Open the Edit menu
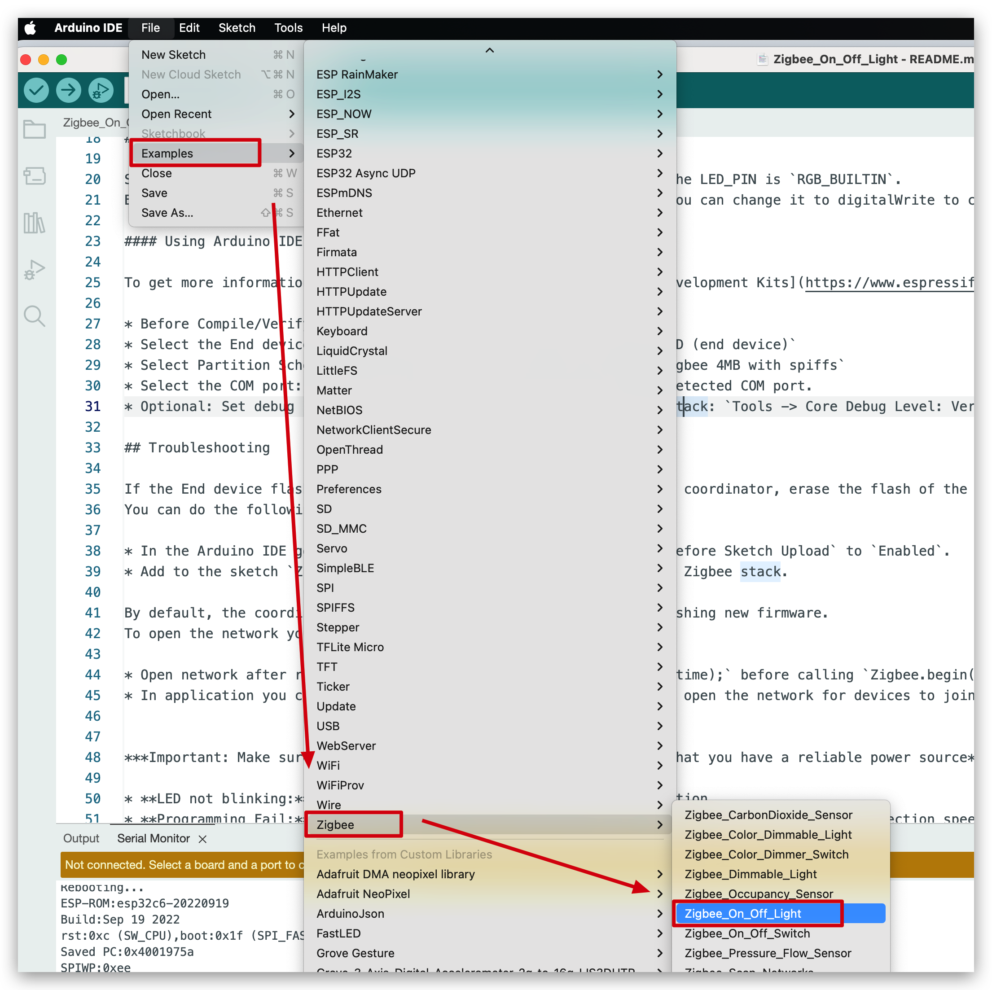This screenshot has width=992, height=990. [x=189, y=28]
